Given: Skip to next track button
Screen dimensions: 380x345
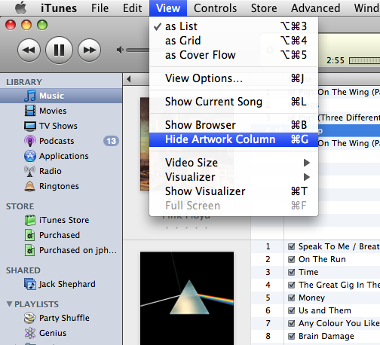Looking at the screenshot, I should pyautogui.click(x=90, y=50).
